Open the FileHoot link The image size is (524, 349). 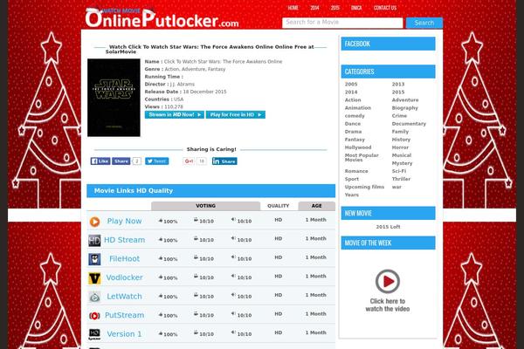point(124,259)
